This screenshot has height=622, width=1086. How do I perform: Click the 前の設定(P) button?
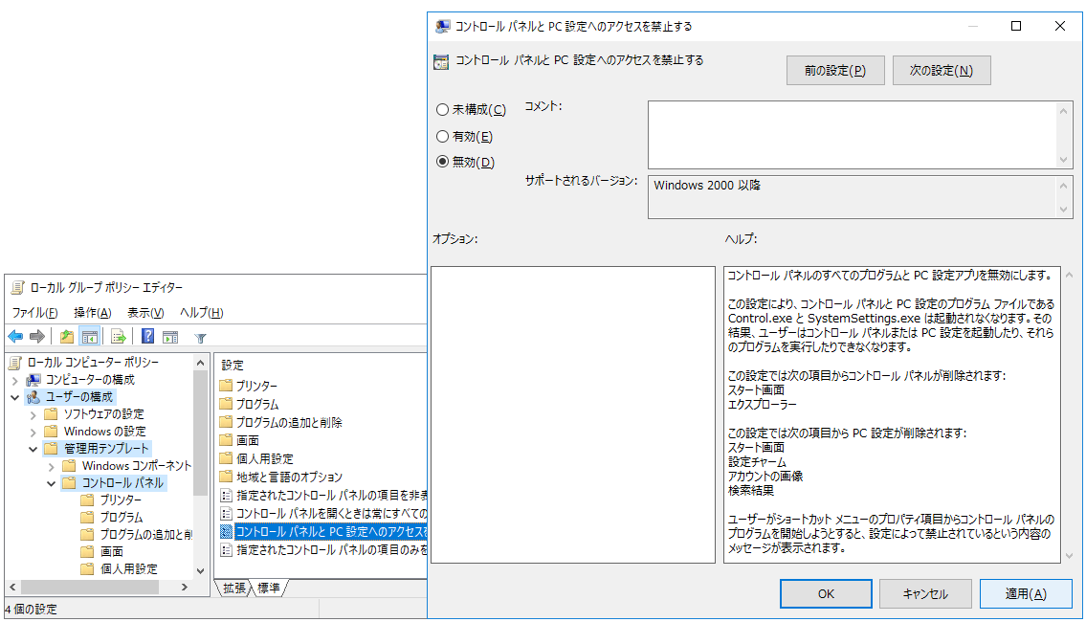point(835,71)
